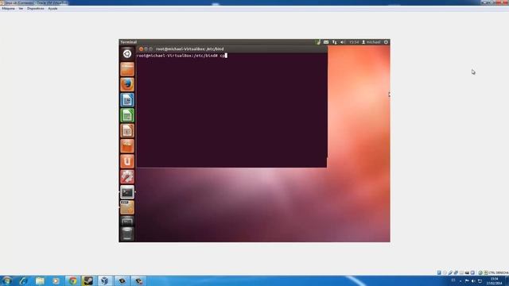This screenshot has width=509, height=286.
Task: Open the Trash at launcher bottom
Action: coord(127,234)
